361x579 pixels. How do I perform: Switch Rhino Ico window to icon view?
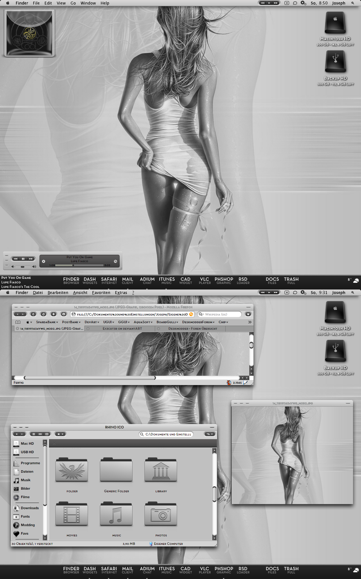tap(34, 434)
